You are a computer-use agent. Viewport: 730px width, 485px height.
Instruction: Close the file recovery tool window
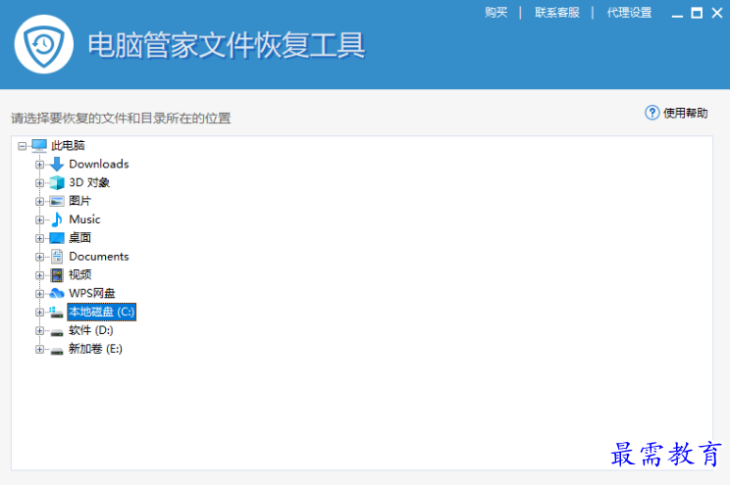(717, 13)
